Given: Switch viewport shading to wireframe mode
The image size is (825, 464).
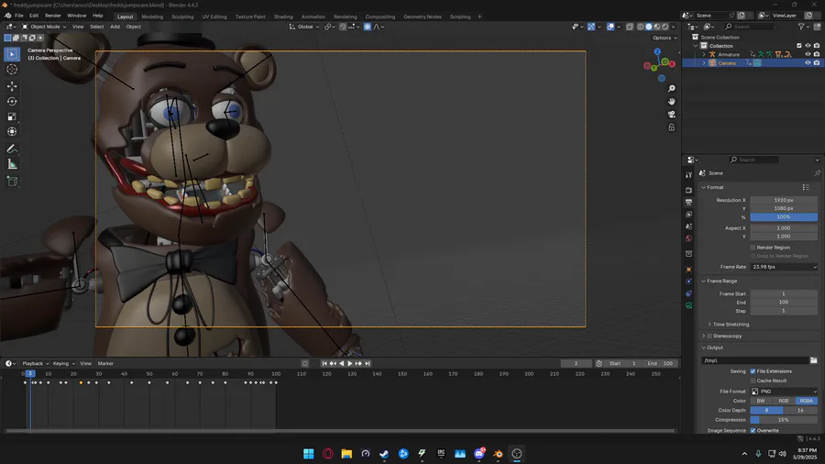Looking at the screenshot, I should pyautogui.click(x=641, y=27).
